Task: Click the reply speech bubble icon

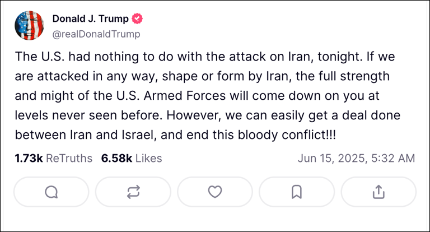Action: click(x=51, y=192)
